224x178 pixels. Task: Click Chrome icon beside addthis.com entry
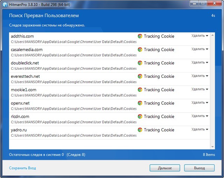(140, 36)
